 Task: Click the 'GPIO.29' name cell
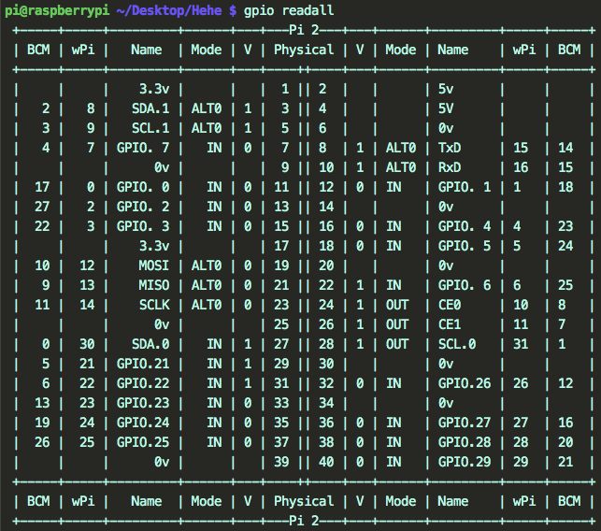[465, 462]
